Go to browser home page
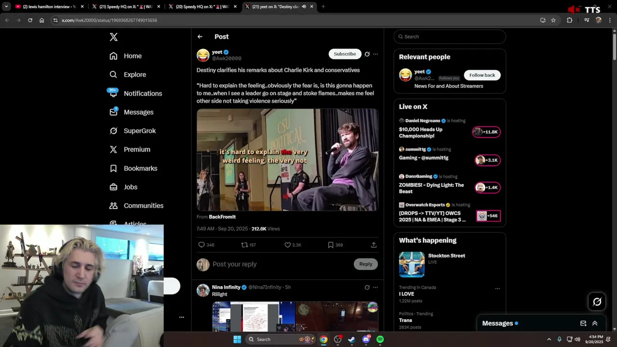This screenshot has width=617, height=347. [41, 20]
